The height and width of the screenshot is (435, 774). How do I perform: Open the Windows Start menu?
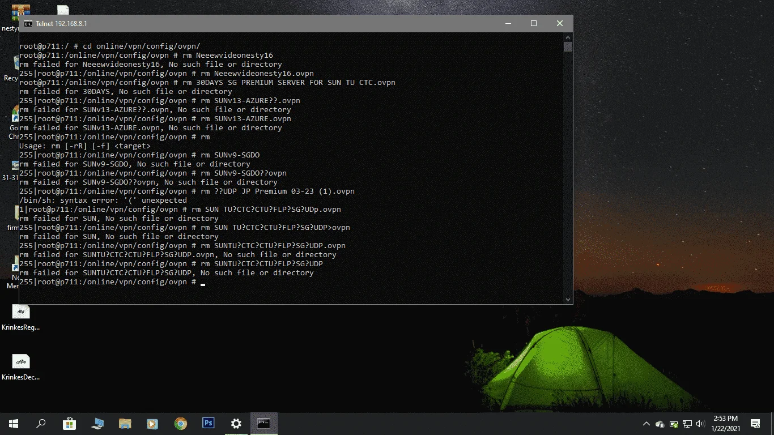(x=13, y=423)
